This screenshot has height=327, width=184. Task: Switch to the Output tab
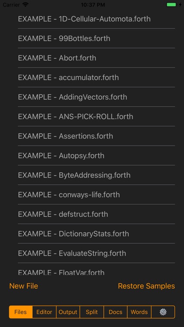(68, 312)
